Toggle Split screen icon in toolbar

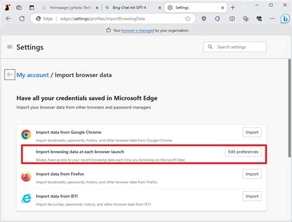232,19
